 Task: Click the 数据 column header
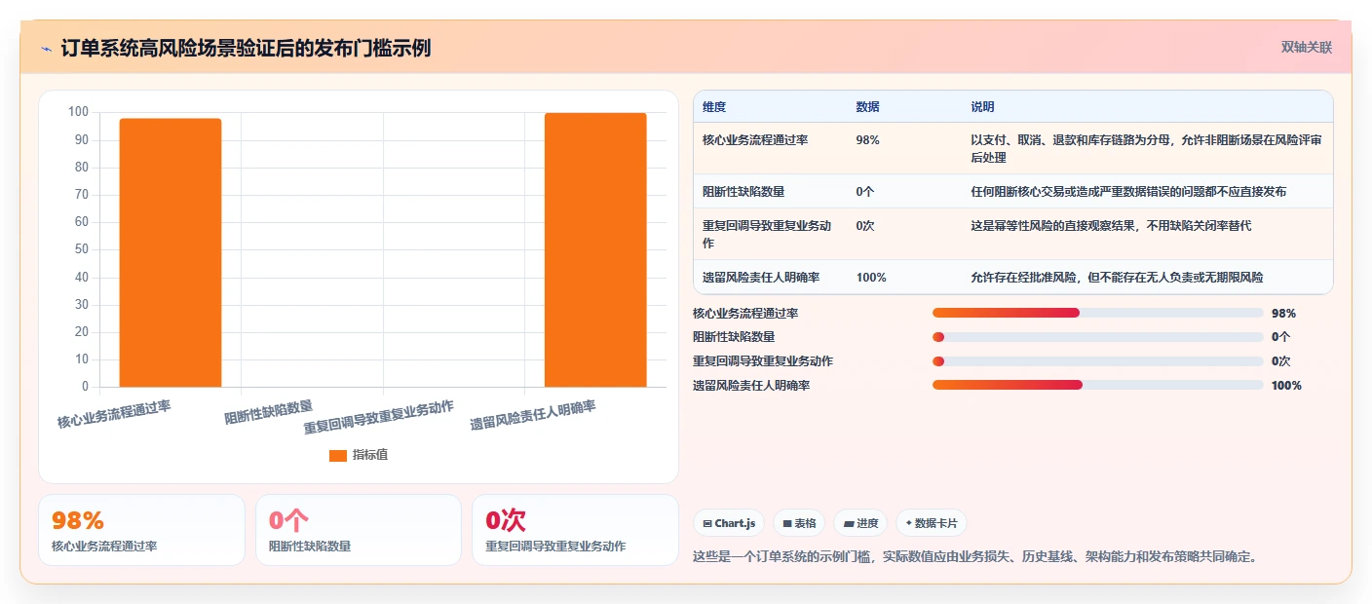click(x=867, y=107)
